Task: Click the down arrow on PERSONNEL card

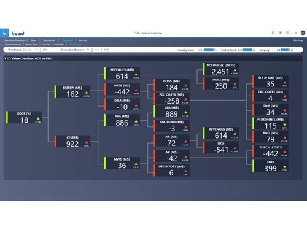Action: [x=285, y=125]
